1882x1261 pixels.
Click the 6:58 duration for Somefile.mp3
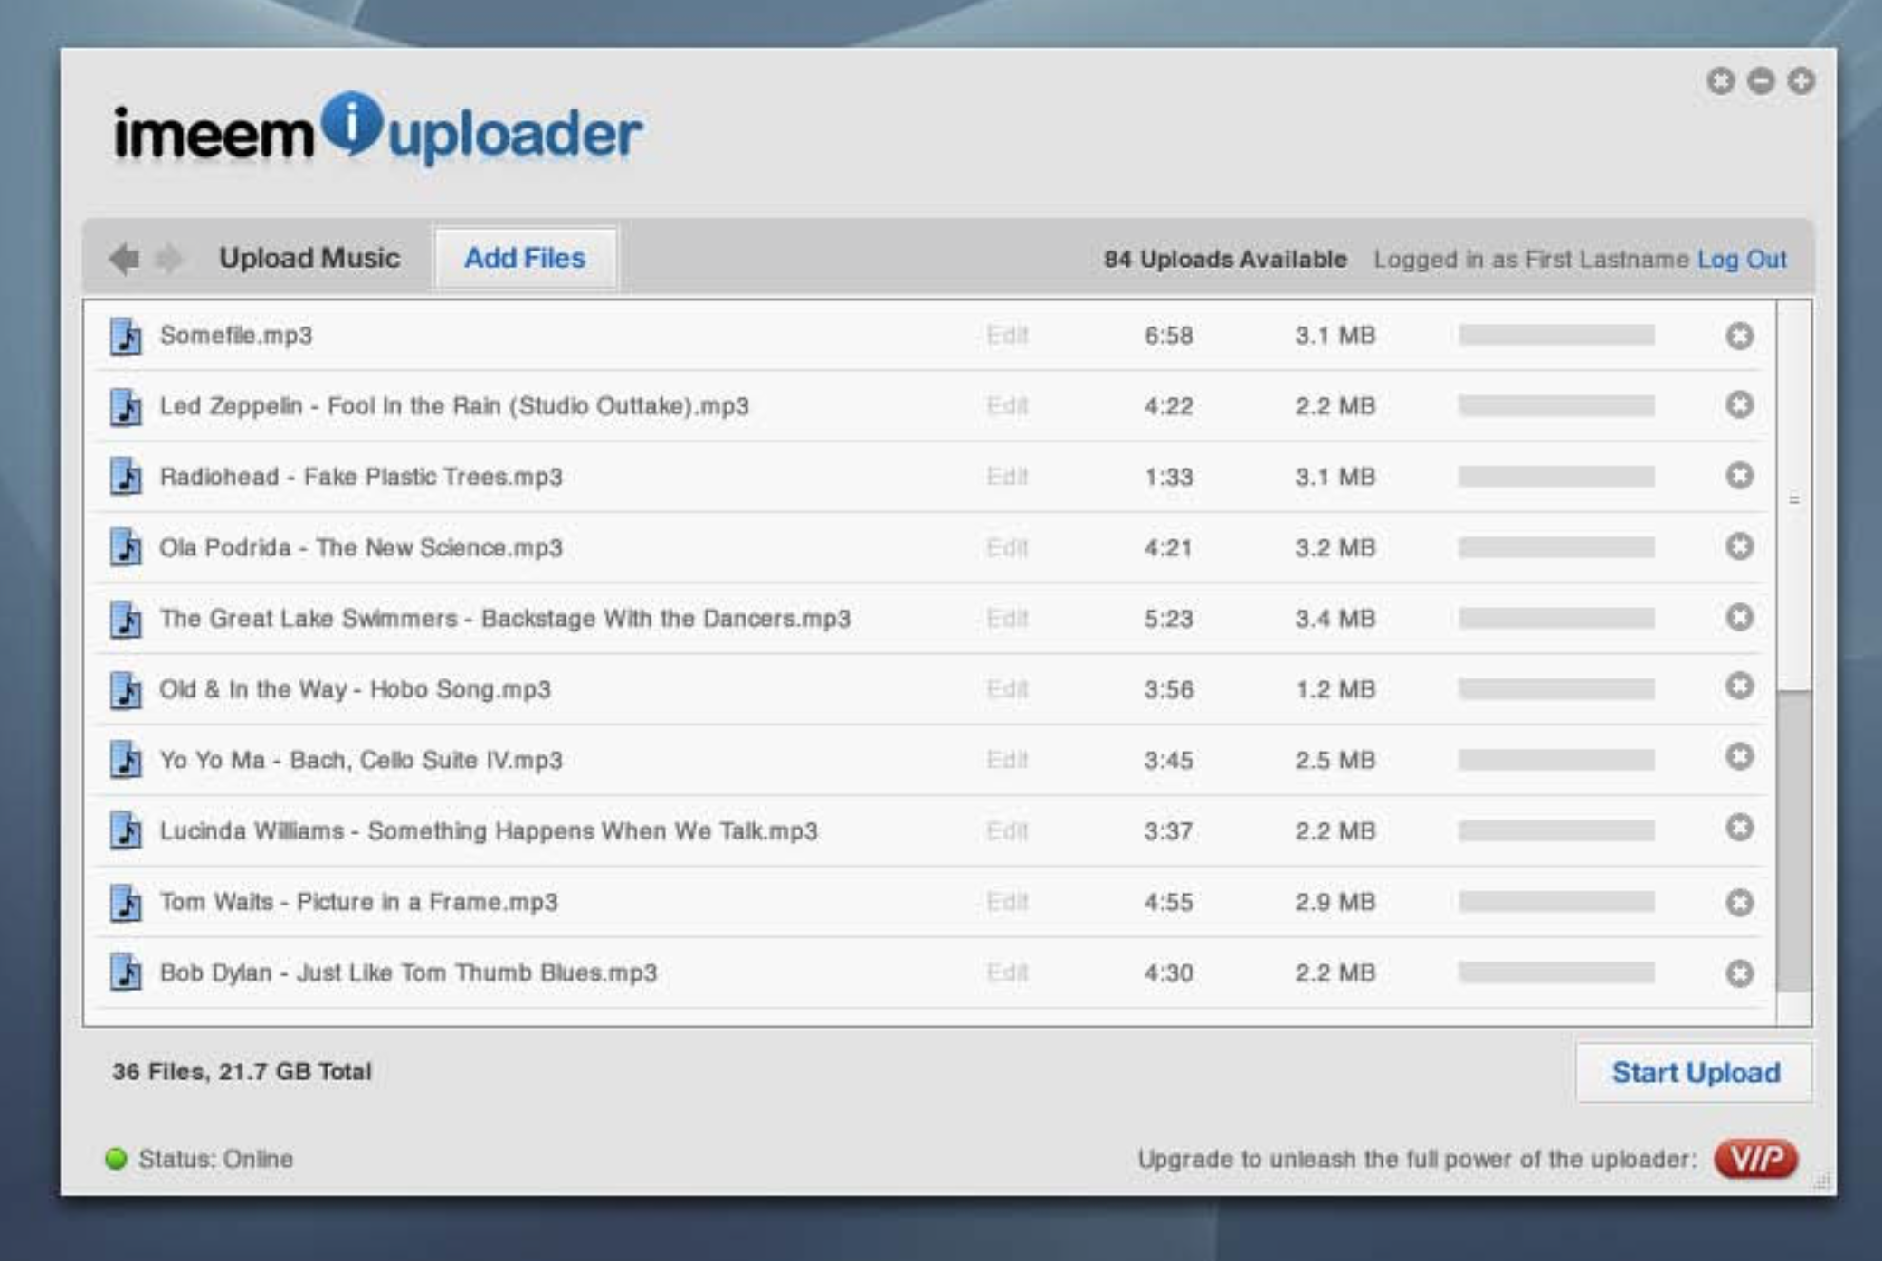1168,336
